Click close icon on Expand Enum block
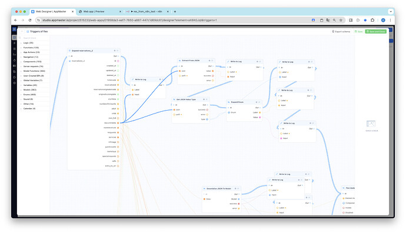The image size is (406, 233). coord(259,102)
